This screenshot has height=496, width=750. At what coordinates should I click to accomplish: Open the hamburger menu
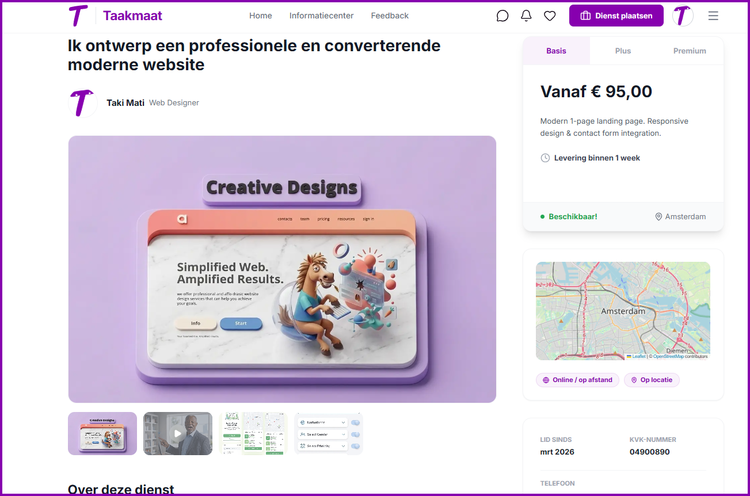tap(713, 16)
